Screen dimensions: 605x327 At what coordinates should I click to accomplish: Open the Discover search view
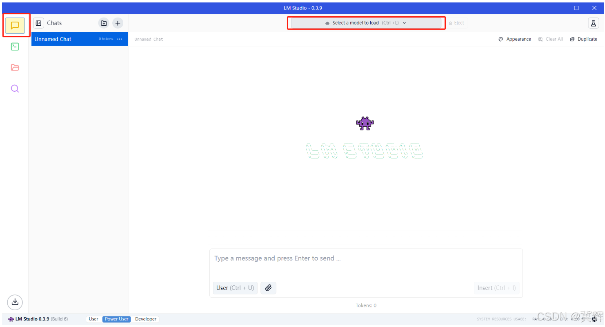point(15,88)
